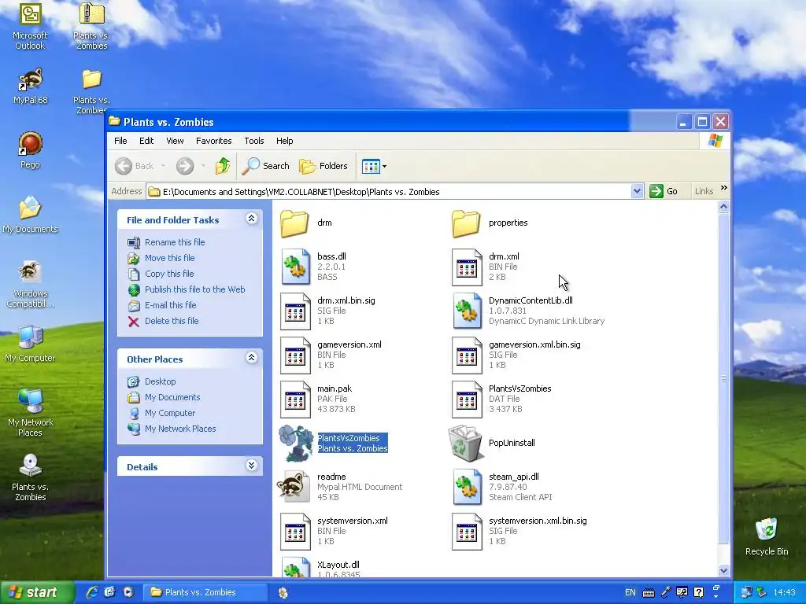This screenshot has width=806, height=604.
Task: Click Delete this file link
Action: tap(172, 321)
